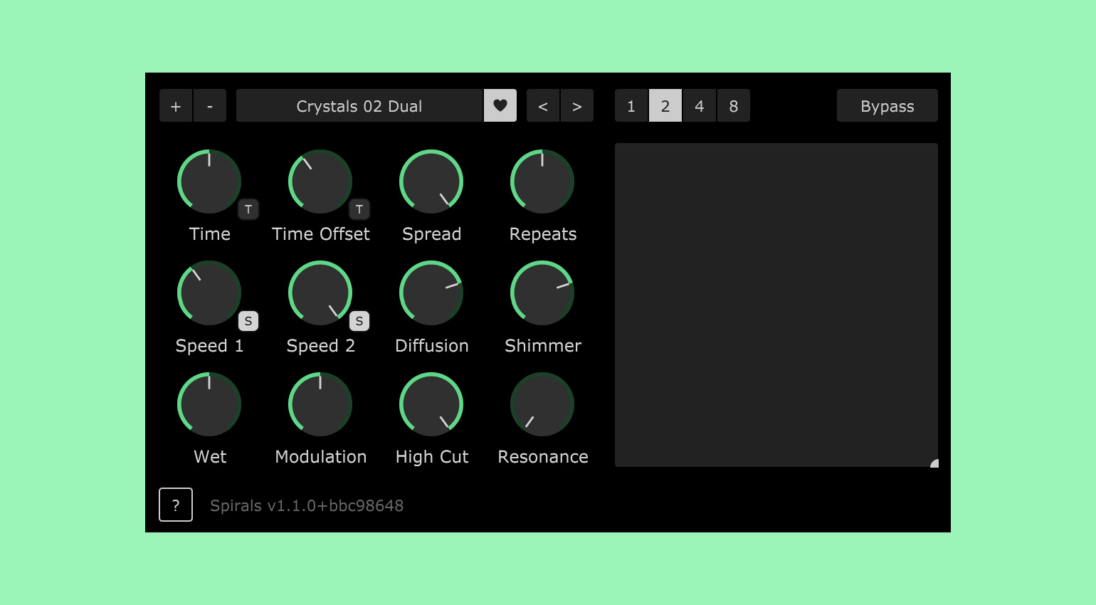This screenshot has width=1096, height=605.
Task: Toggle the S button beside Speed 1
Action: pyautogui.click(x=248, y=321)
